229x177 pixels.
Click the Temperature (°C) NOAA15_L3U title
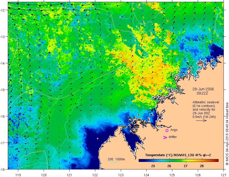tap(178, 155)
